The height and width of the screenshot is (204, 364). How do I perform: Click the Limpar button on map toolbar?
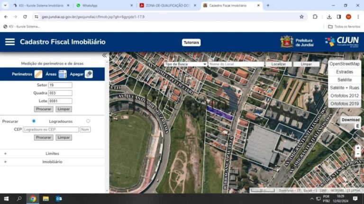point(307,64)
